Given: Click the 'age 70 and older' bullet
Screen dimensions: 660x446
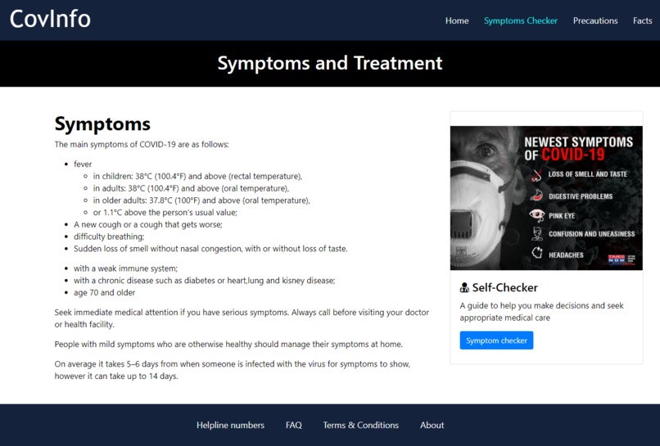Looking at the screenshot, I should pos(104,293).
